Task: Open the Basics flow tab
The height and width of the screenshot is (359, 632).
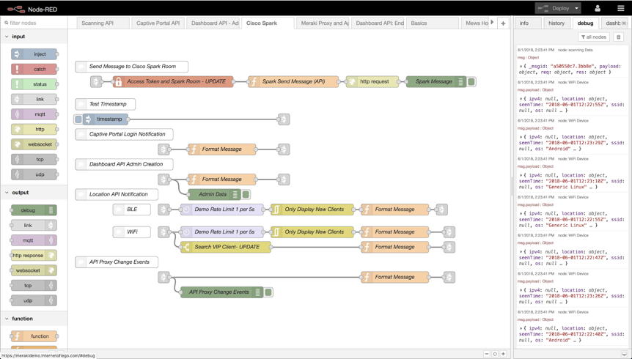Action: (433, 23)
